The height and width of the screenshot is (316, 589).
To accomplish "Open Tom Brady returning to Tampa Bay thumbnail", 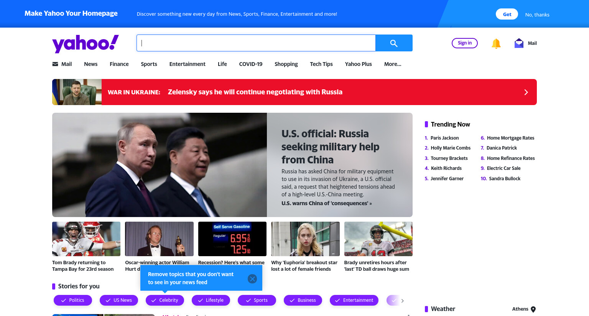I will [86, 239].
